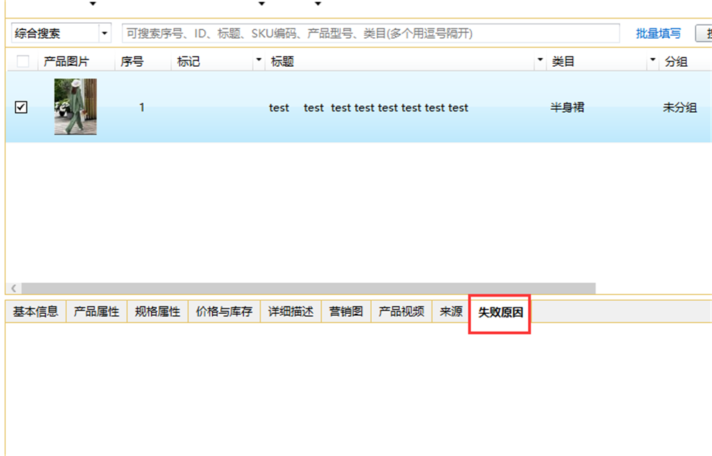Switch to the 价格与库存 tab
The height and width of the screenshot is (456, 712).
[x=224, y=312]
